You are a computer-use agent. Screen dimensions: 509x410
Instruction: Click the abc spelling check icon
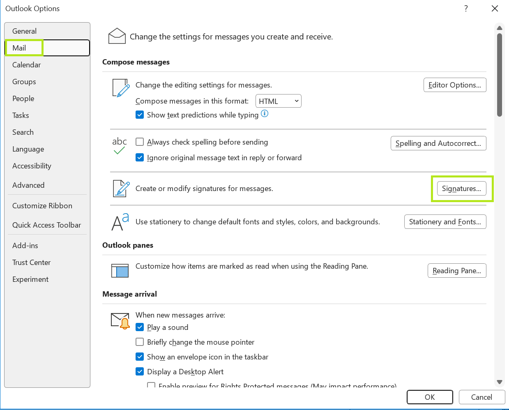119,146
